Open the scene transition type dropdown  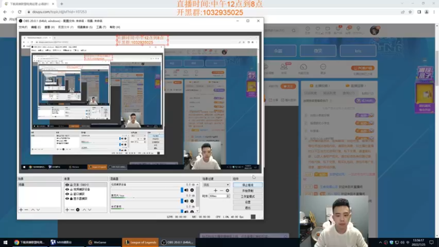[216, 185]
